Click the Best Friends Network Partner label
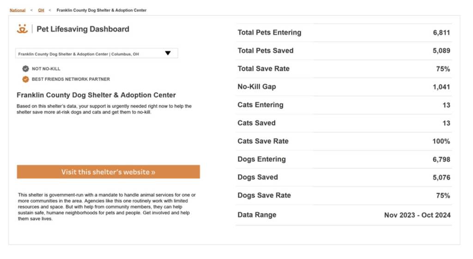The height and width of the screenshot is (259, 473). point(71,79)
